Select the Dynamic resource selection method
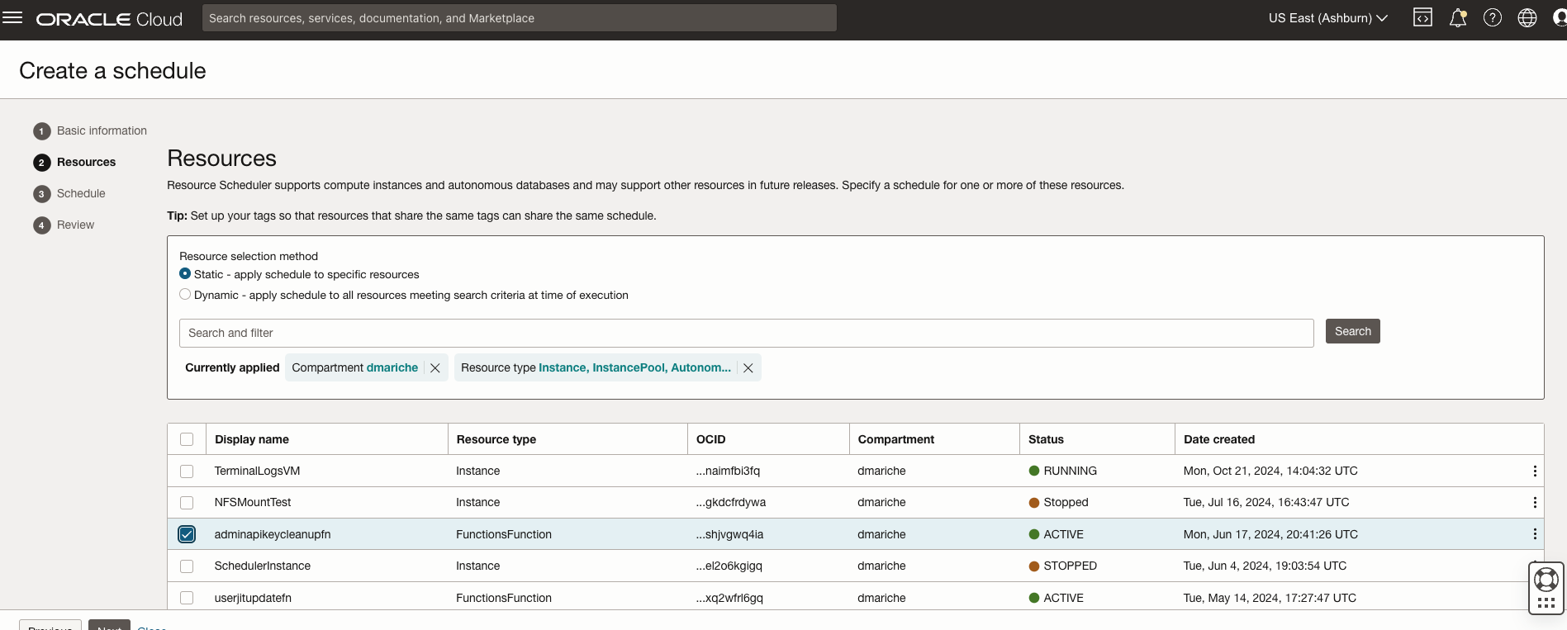 185,295
